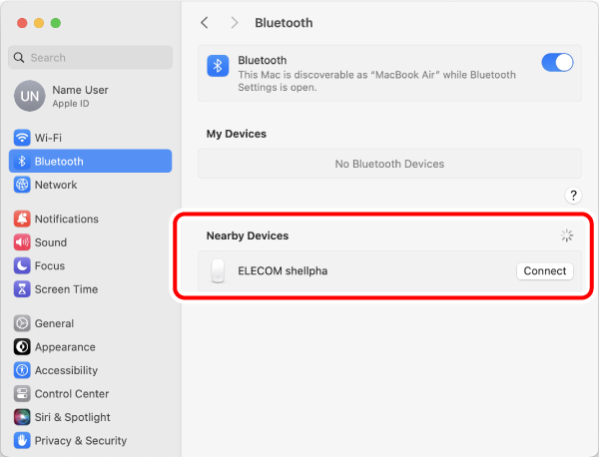599x457 pixels.
Task: Click the General gear icon
Action: tap(22, 323)
